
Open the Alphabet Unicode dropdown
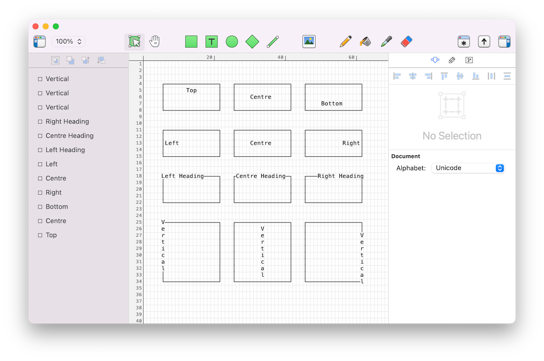(467, 168)
